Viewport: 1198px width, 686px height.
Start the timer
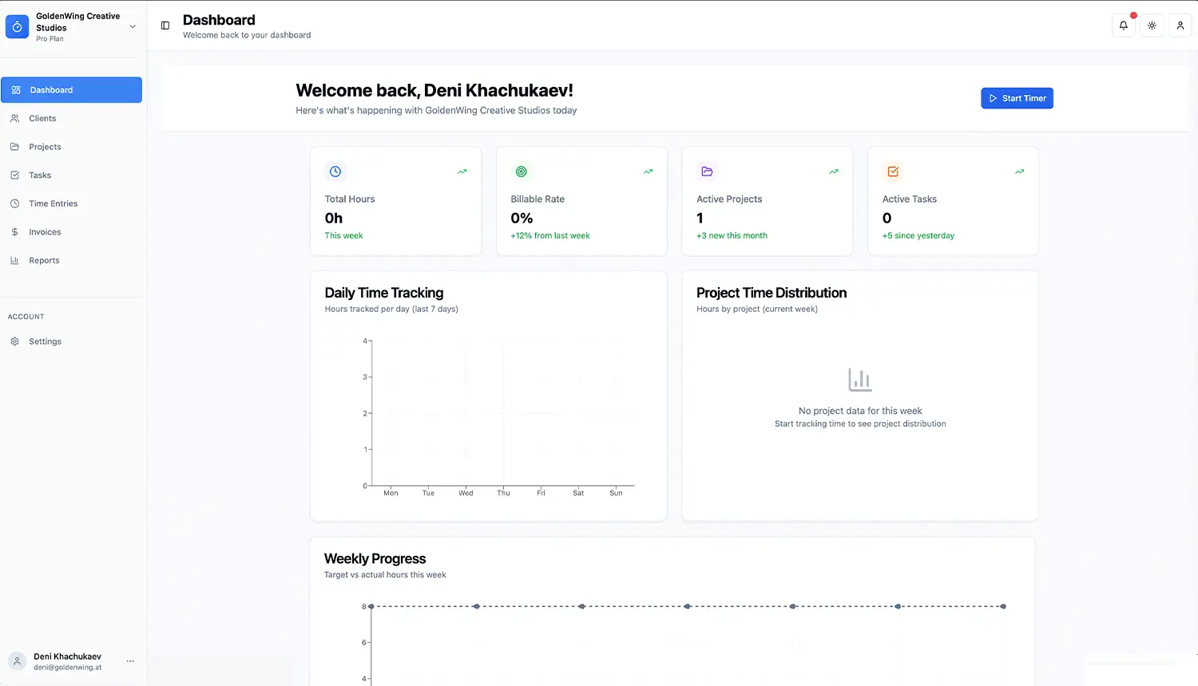coord(1017,98)
